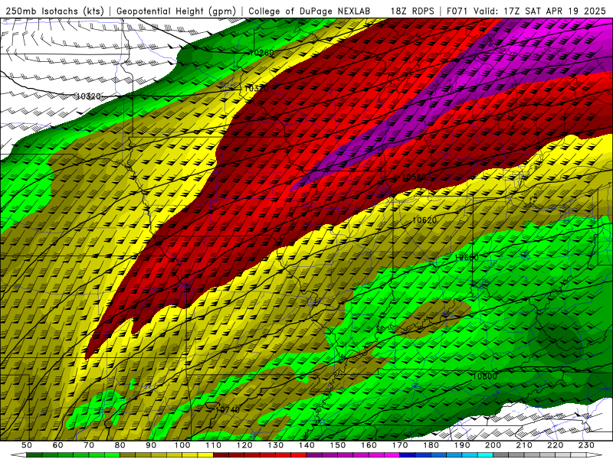Click the 'F071 Valid: 17Z SAT APR 19 2025' text

[526, 11]
